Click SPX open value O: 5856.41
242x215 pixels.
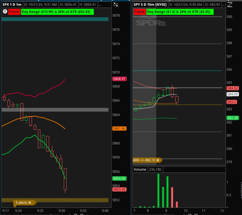click(x=68, y=4)
